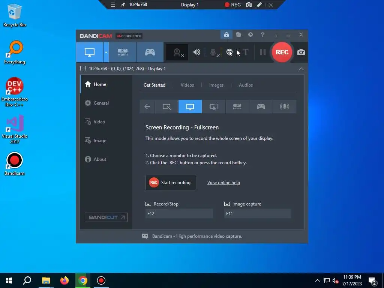
Task: Select the Bandicam desktop shortcut
Action: click(15, 164)
